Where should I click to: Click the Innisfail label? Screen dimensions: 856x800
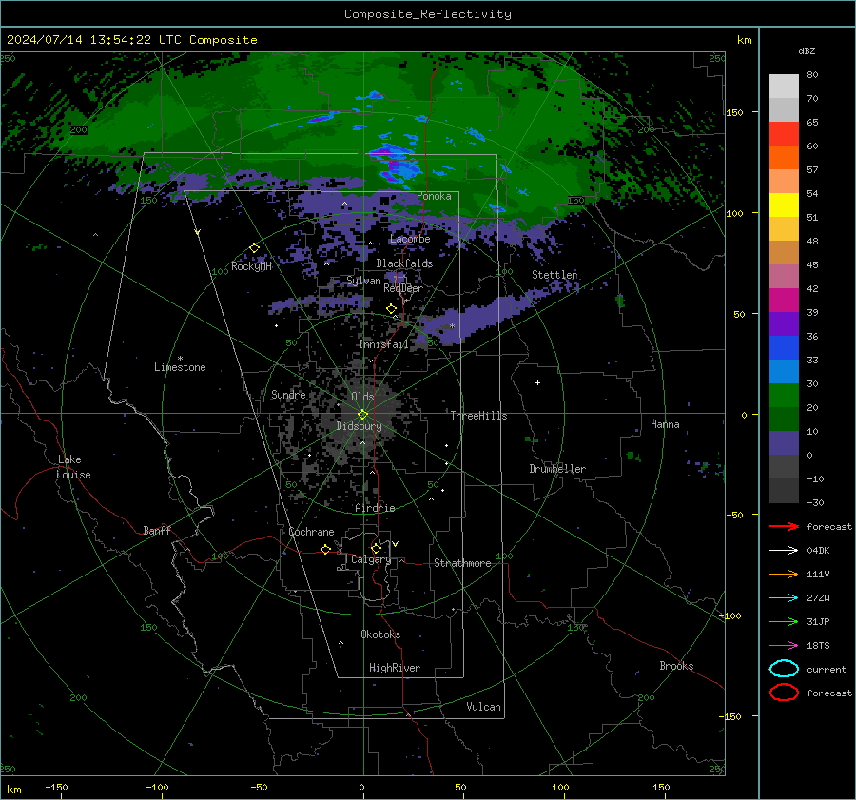(383, 344)
